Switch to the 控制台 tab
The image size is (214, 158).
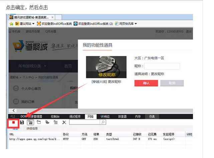point(55,117)
